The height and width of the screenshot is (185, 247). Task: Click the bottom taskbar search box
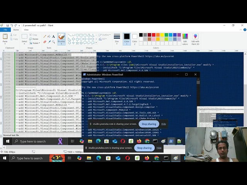pyautogui.click(x=37, y=158)
